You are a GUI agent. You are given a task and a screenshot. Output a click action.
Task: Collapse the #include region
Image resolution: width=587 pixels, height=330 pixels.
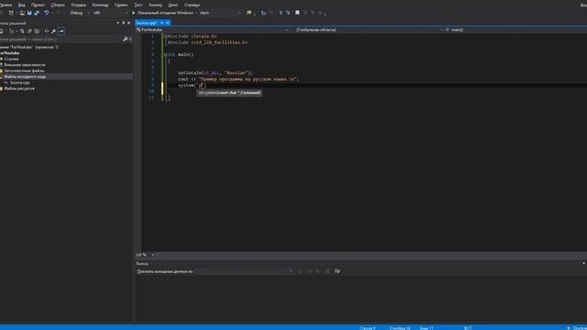coord(165,37)
